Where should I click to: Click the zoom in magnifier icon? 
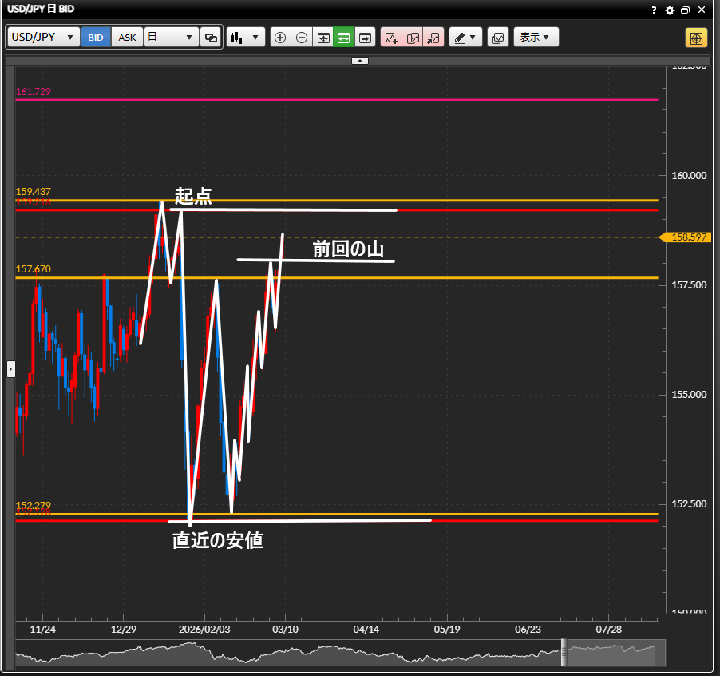[280, 38]
